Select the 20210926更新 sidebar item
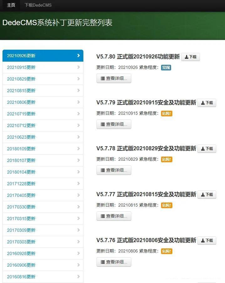 pos(43,56)
